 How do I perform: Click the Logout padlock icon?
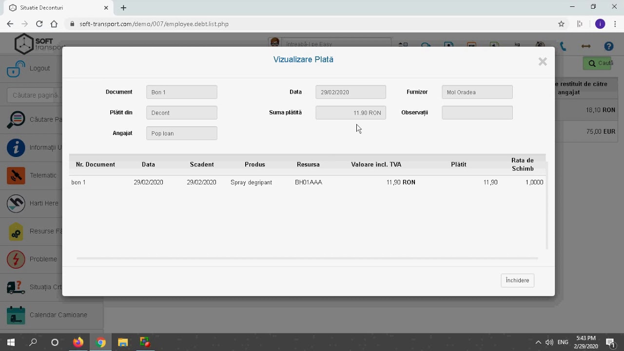pyautogui.click(x=16, y=69)
